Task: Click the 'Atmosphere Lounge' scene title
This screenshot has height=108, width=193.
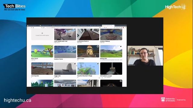Action: [x=106, y=76]
